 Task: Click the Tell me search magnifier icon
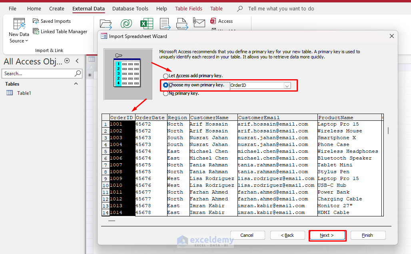click(x=239, y=9)
